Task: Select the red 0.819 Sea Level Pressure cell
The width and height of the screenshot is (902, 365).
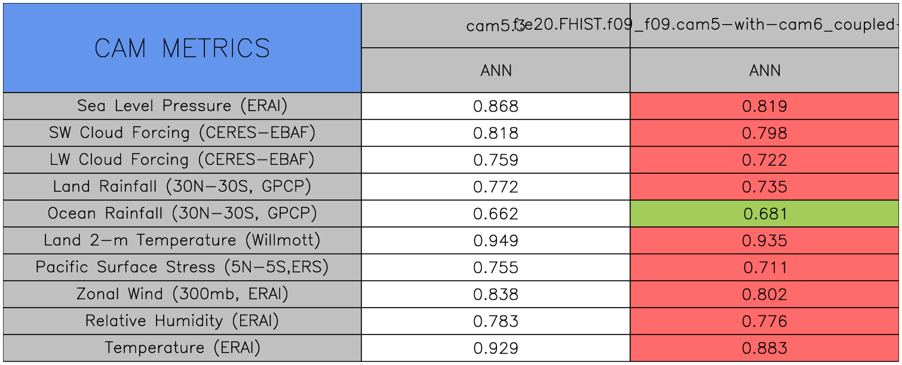Action: coord(765,106)
